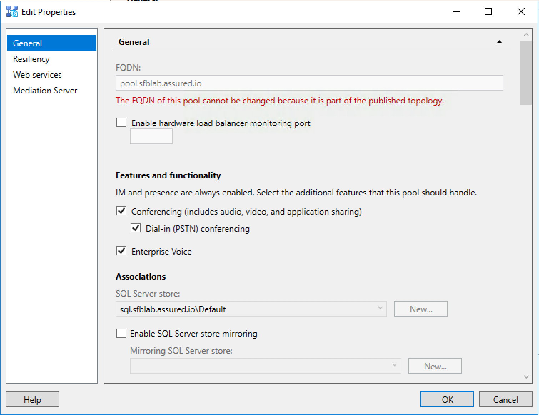Click the red FQDN cannot be changed message
The height and width of the screenshot is (415, 539).
pos(279,101)
